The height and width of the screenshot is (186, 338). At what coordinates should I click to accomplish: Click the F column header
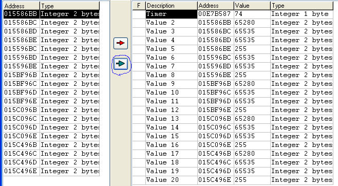[x=139, y=6]
